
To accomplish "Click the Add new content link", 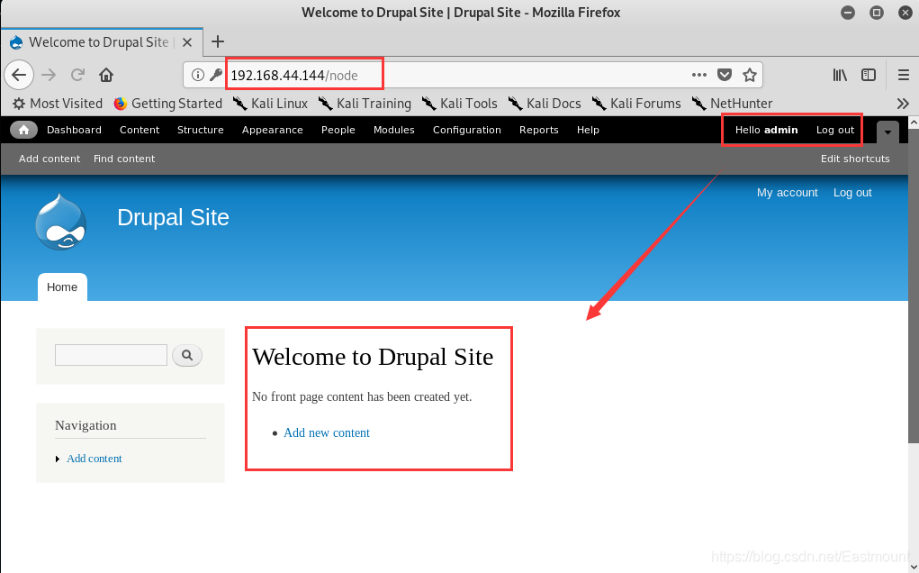I will [x=327, y=432].
